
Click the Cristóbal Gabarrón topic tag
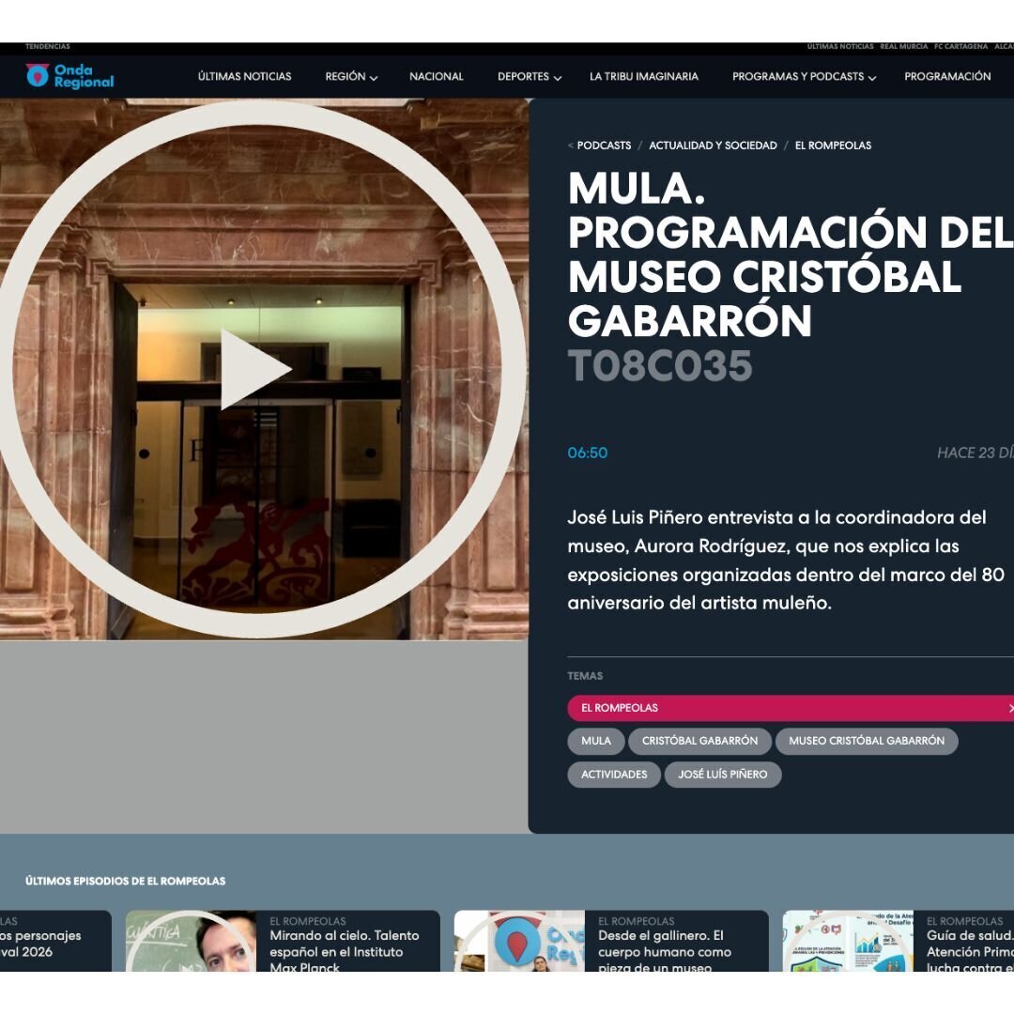coord(699,741)
